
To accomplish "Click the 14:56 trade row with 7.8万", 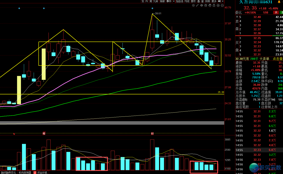I will [x=259, y=160].
